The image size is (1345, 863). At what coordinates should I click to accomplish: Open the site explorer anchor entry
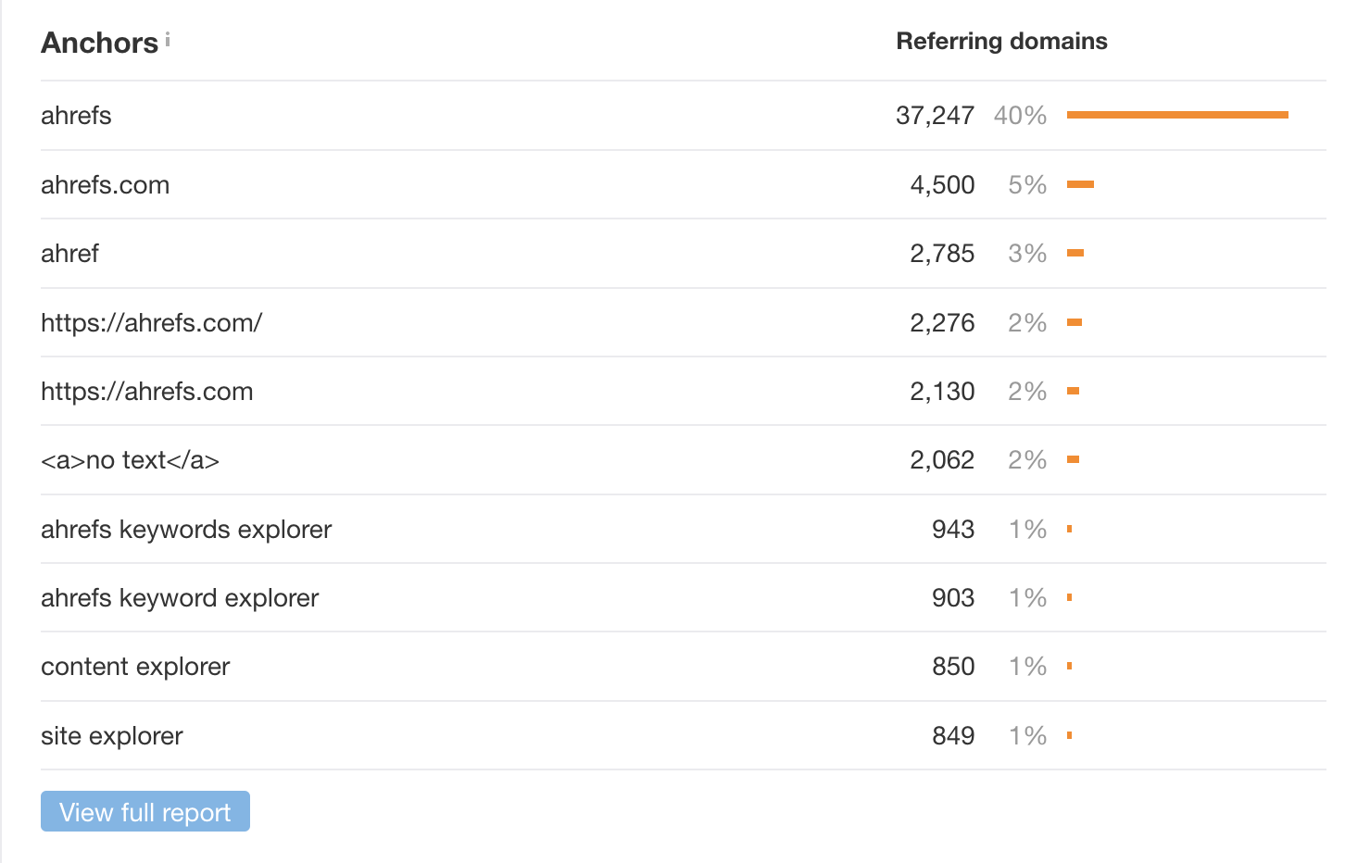pos(110,735)
